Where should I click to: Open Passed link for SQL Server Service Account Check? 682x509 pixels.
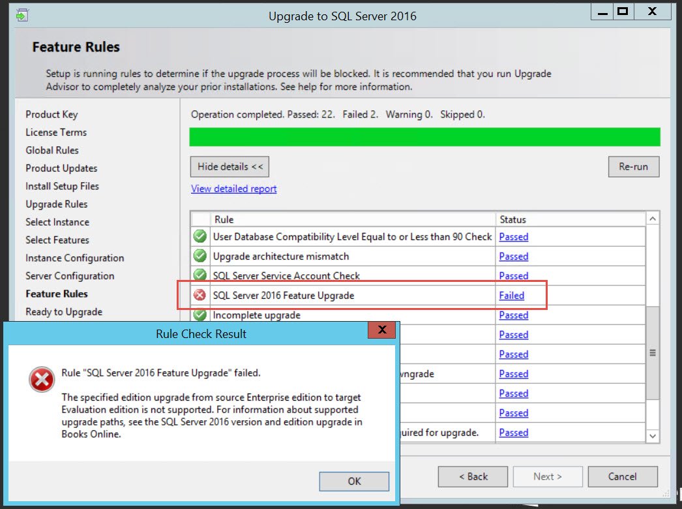514,275
